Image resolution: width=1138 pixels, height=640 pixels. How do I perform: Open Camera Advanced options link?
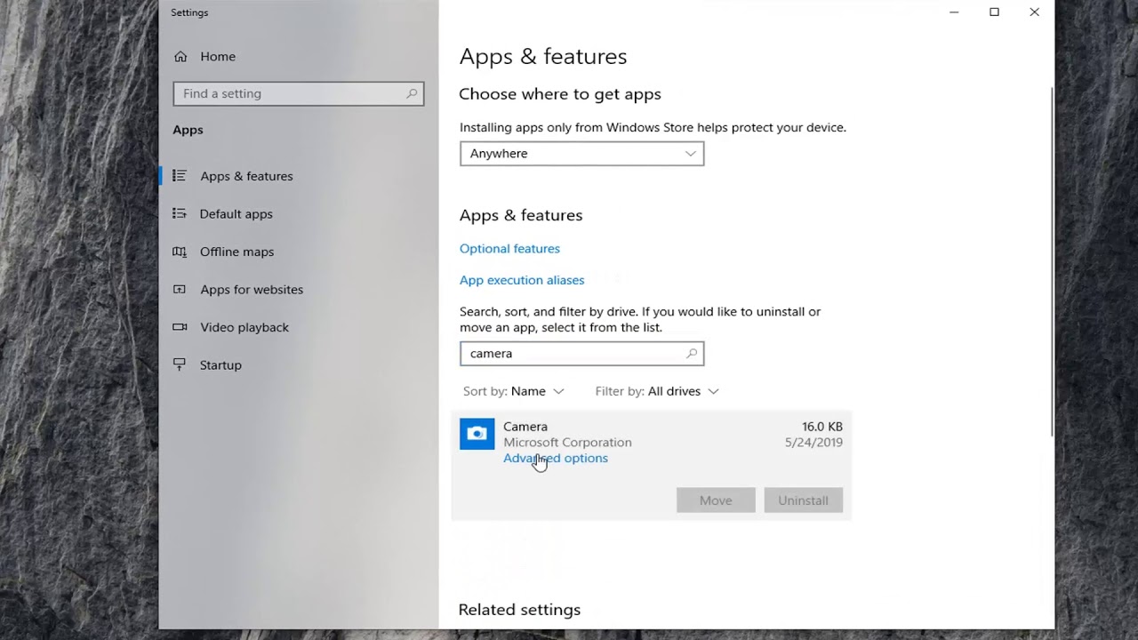click(x=556, y=458)
